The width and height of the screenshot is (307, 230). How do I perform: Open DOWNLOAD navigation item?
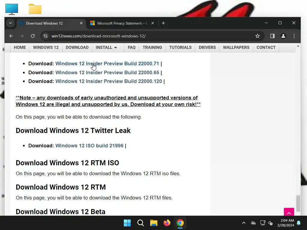77,47
